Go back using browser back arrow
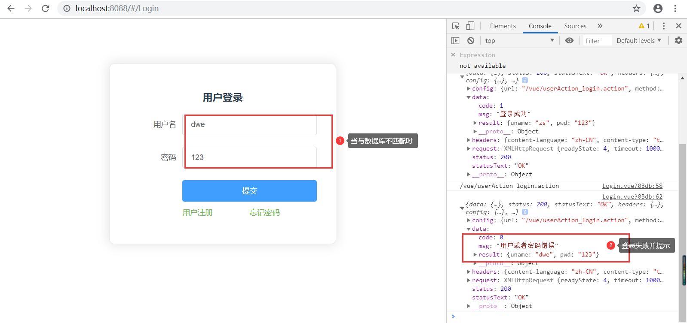Screen dimensions: 687x323 [11, 8]
